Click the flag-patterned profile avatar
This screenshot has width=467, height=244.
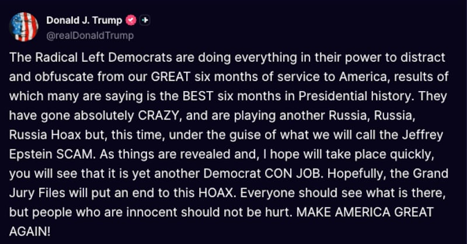click(x=24, y=27)
